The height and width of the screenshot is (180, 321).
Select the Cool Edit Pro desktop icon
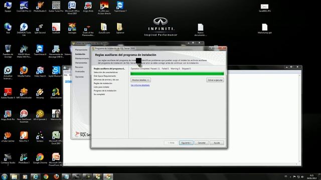[x=24, y=6]
